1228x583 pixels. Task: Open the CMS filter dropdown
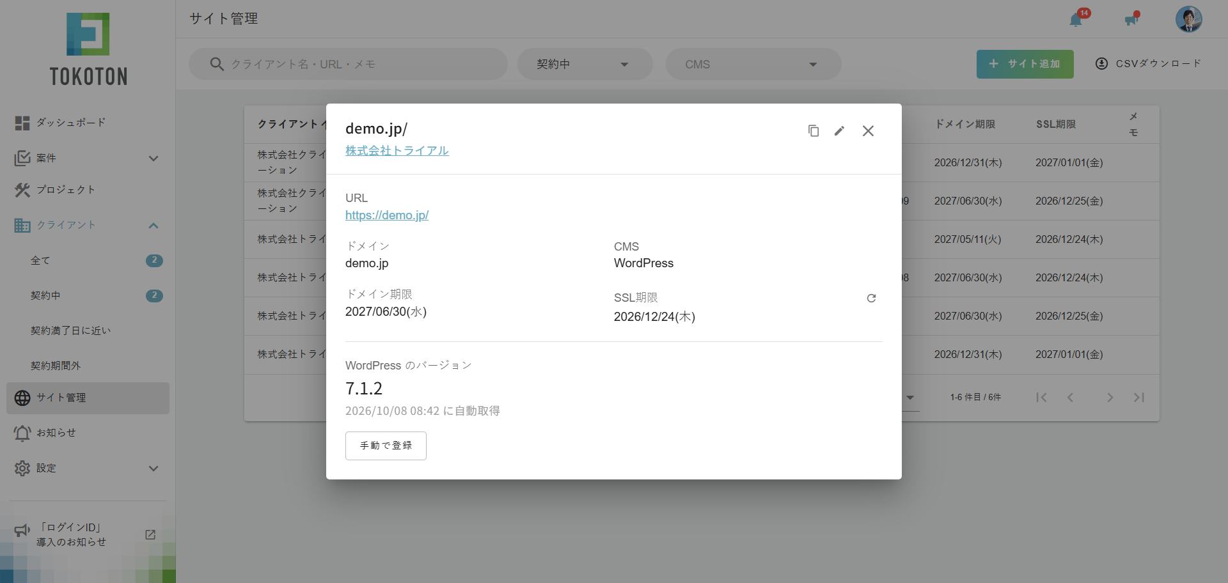click(753, 64)
